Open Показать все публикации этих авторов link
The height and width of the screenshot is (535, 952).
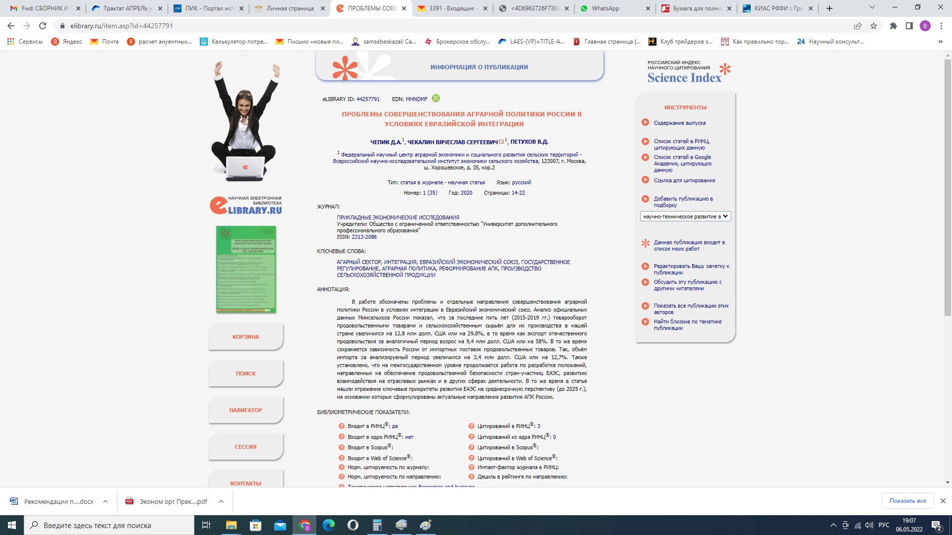[691, 309]
